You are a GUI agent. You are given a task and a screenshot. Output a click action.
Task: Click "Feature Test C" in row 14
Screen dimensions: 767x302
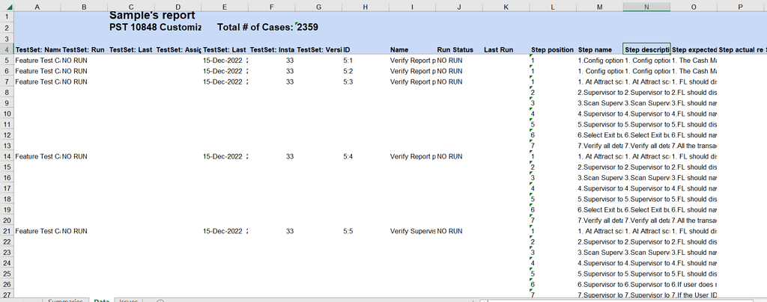pyautogui.click(x=37, y=156)
